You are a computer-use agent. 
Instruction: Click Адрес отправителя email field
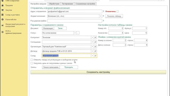click(x=75, y=11)
